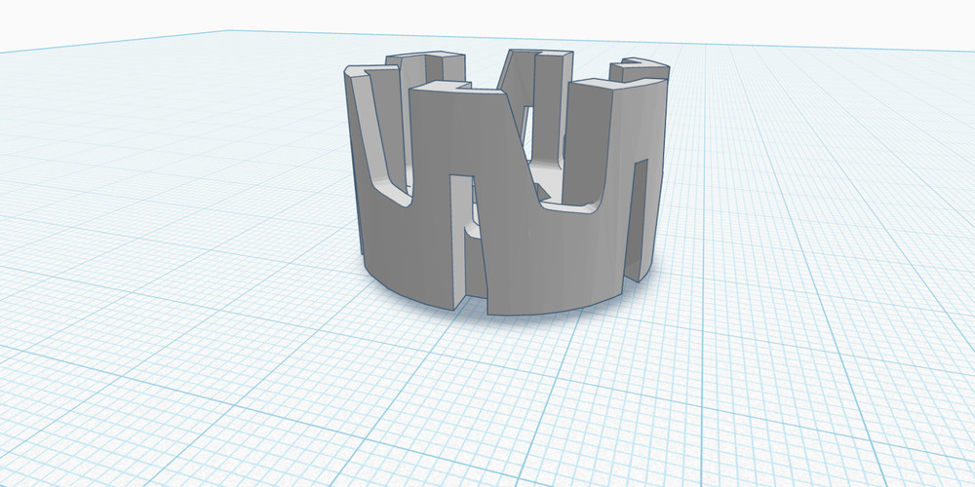Click the small back-right prong top
975x487 pixels.
[640, 70]
